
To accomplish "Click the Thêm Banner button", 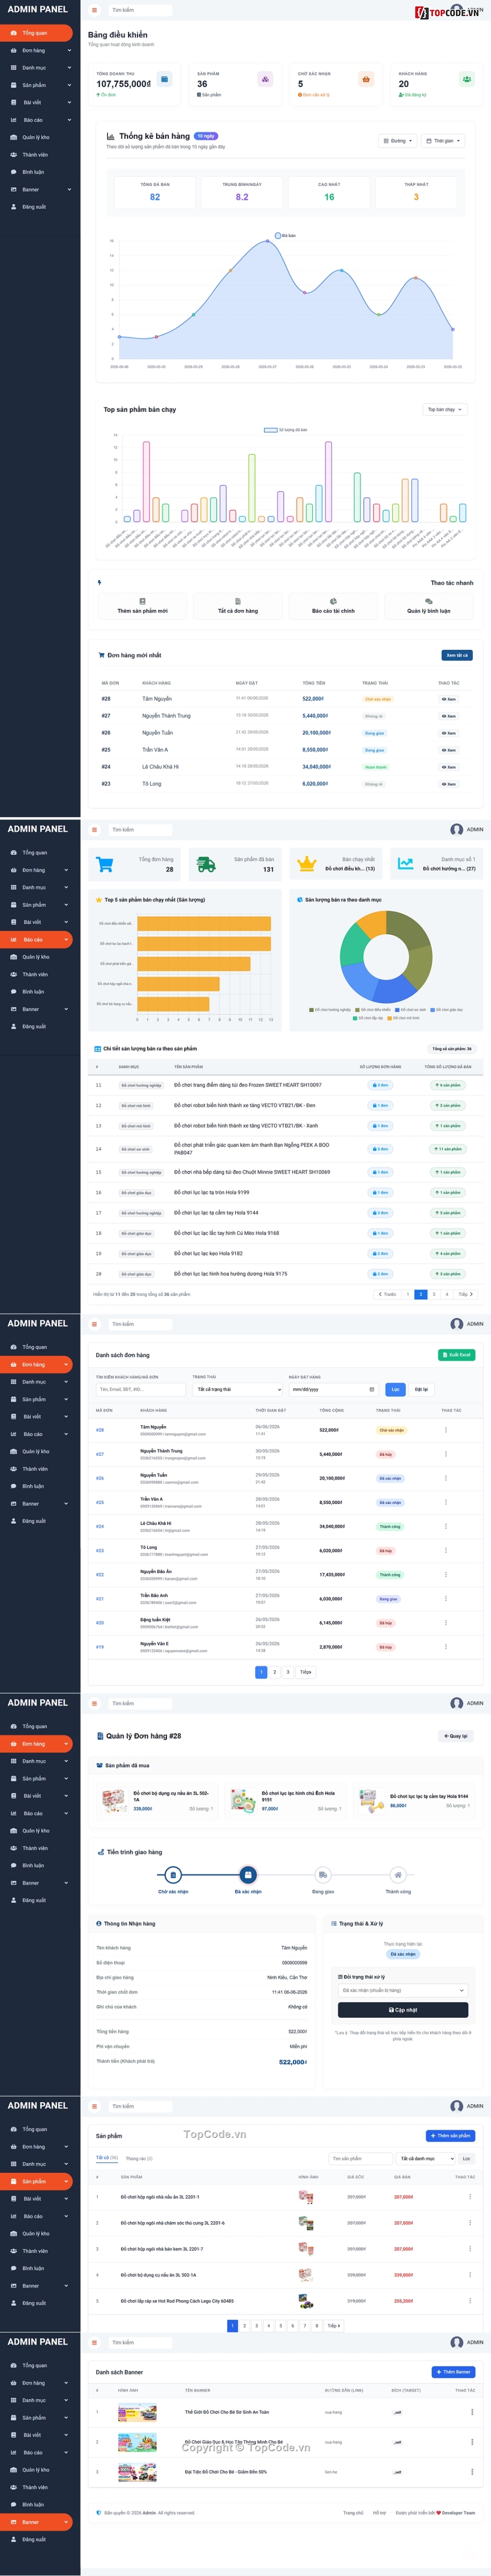I will (454, 2371).
